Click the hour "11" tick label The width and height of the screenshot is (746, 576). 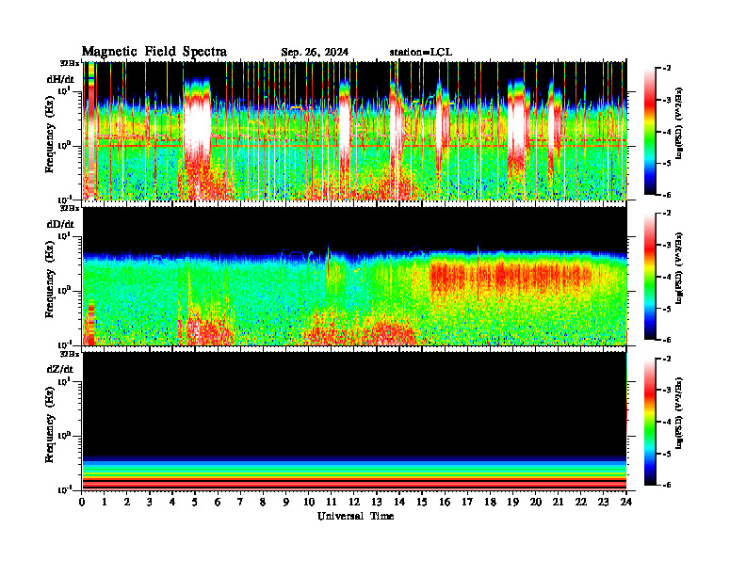pos(331,502)
